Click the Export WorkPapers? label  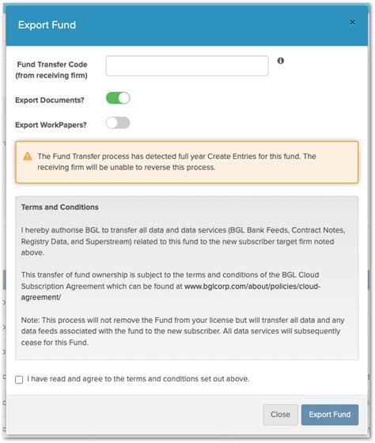[x=51, y=125]
